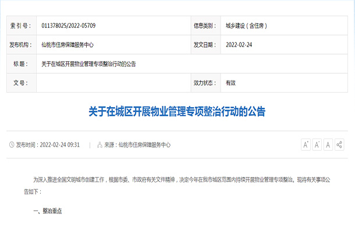Click the 发布机构 label cell
This screenshot has height=227, width=355.
pyautogui.click(x=22, y=45)
